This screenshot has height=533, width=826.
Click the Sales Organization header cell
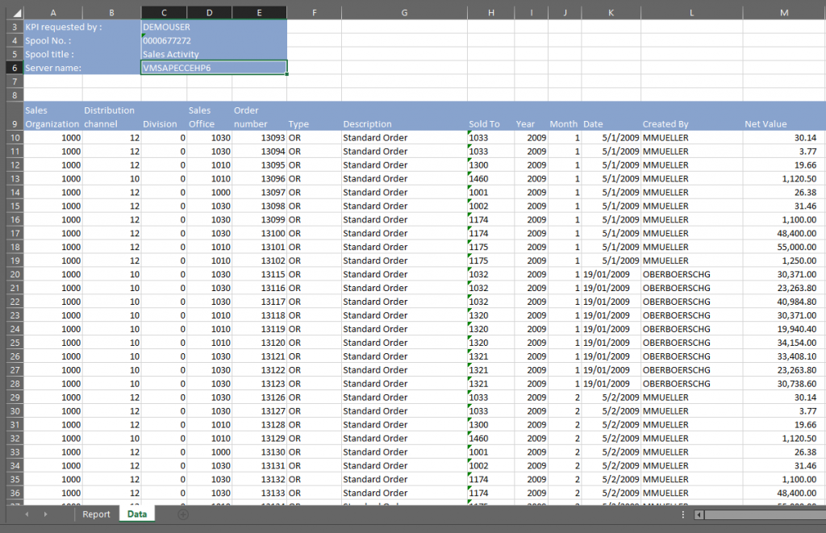[x=53, y=117]
